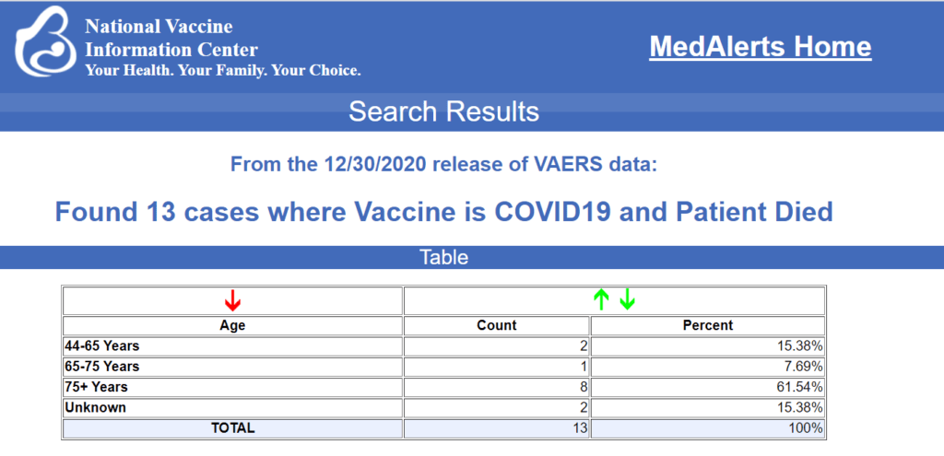Click the count cell showing 8

tap(580, 387)
